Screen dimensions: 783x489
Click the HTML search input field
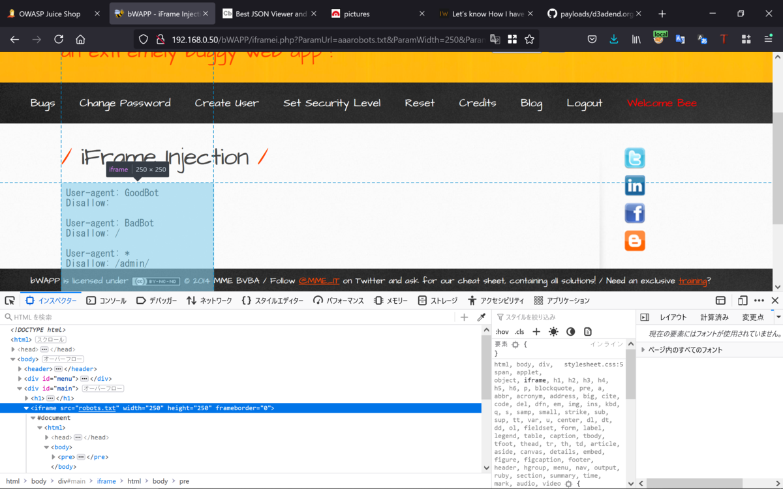pos(228,317)
